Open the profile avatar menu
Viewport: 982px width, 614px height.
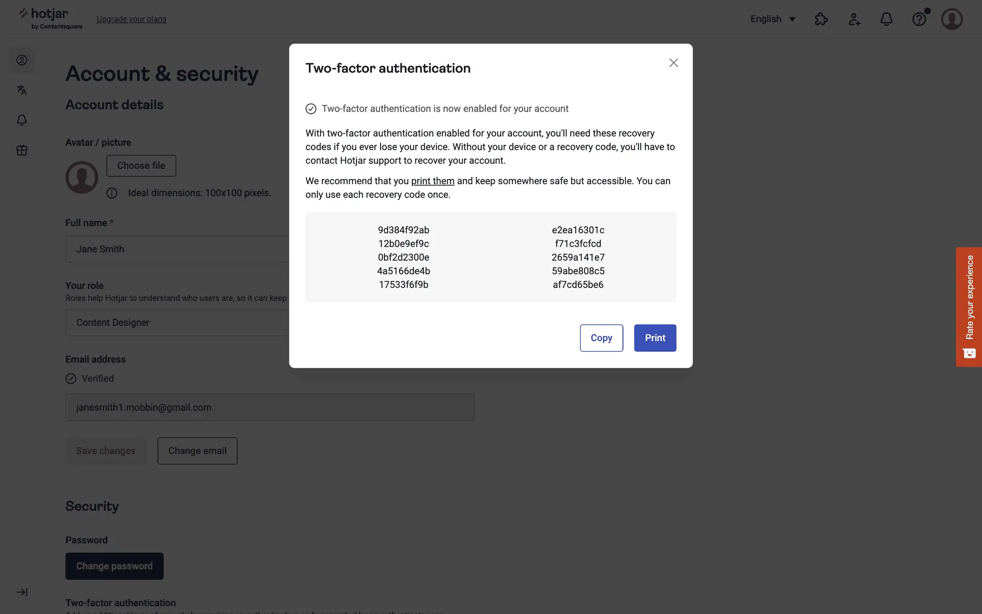952,19
